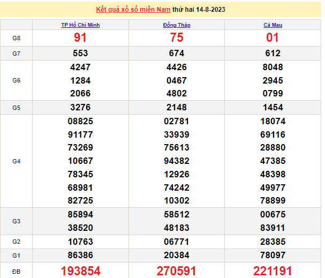Select G4 row label cell
Image resolution: width=325 pixels, height=278 pixels.
(x=16, y=161)
